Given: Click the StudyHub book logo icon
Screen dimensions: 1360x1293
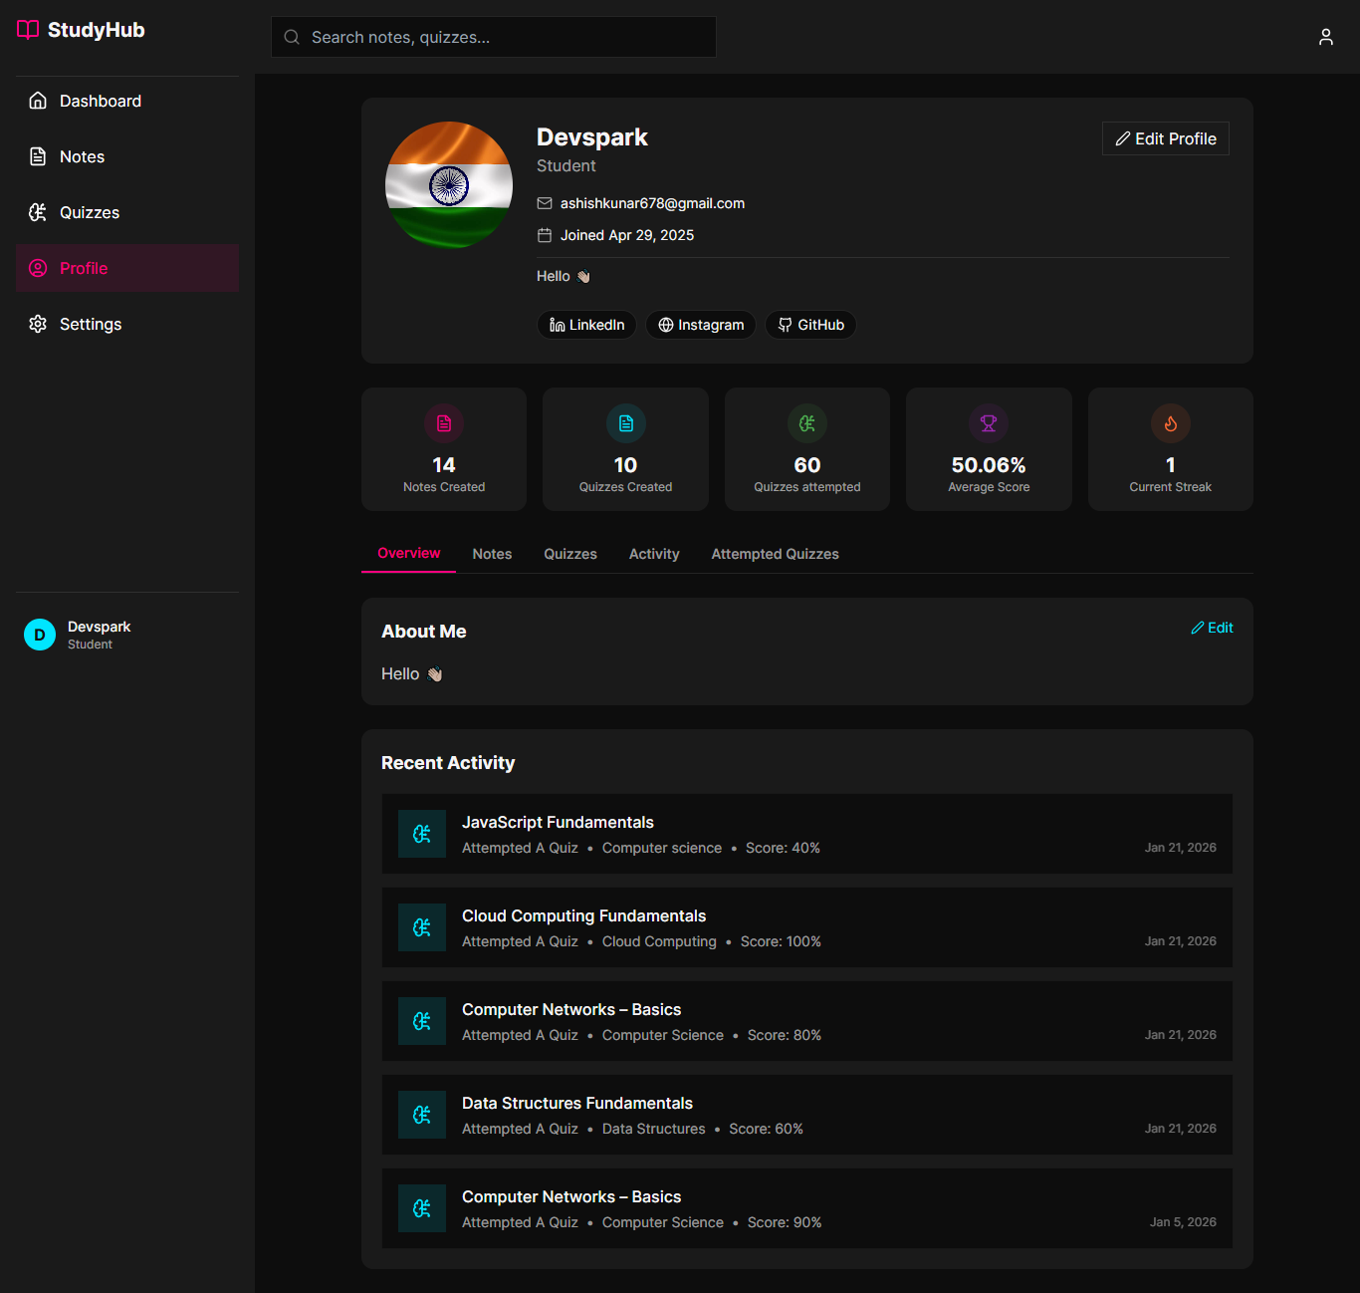Looking at the screenshot, I should pyautogui.click(x=28, y=30).
